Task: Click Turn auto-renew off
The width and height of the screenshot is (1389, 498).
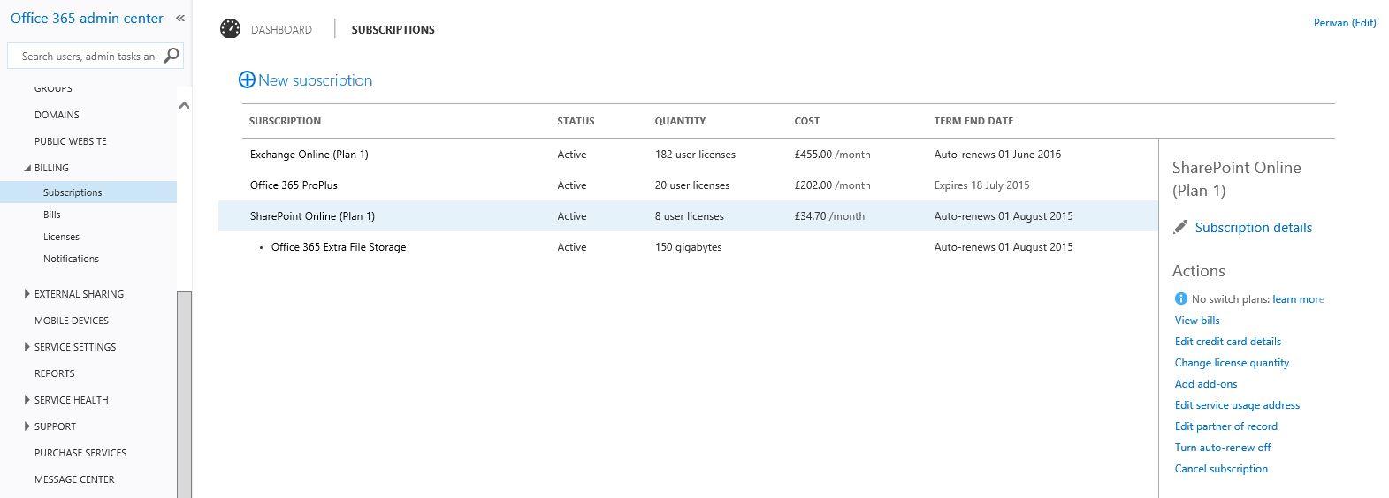Action: 1223,448
